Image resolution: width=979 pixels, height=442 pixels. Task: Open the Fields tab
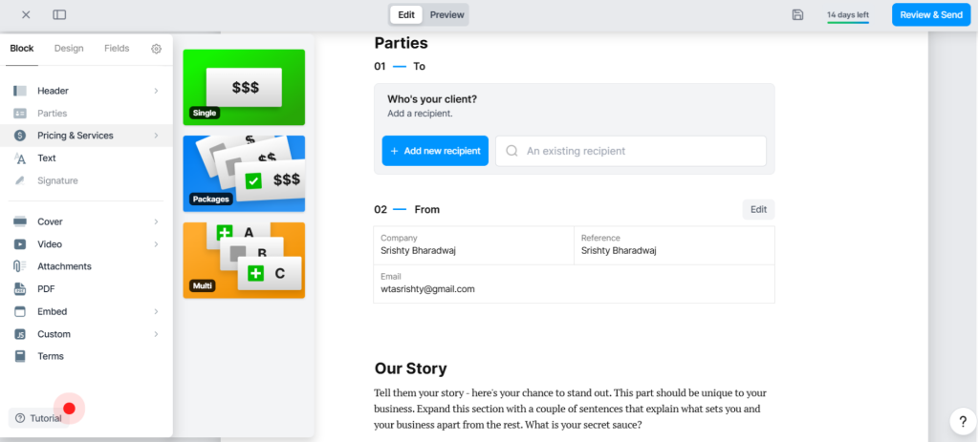click(117, 49)
